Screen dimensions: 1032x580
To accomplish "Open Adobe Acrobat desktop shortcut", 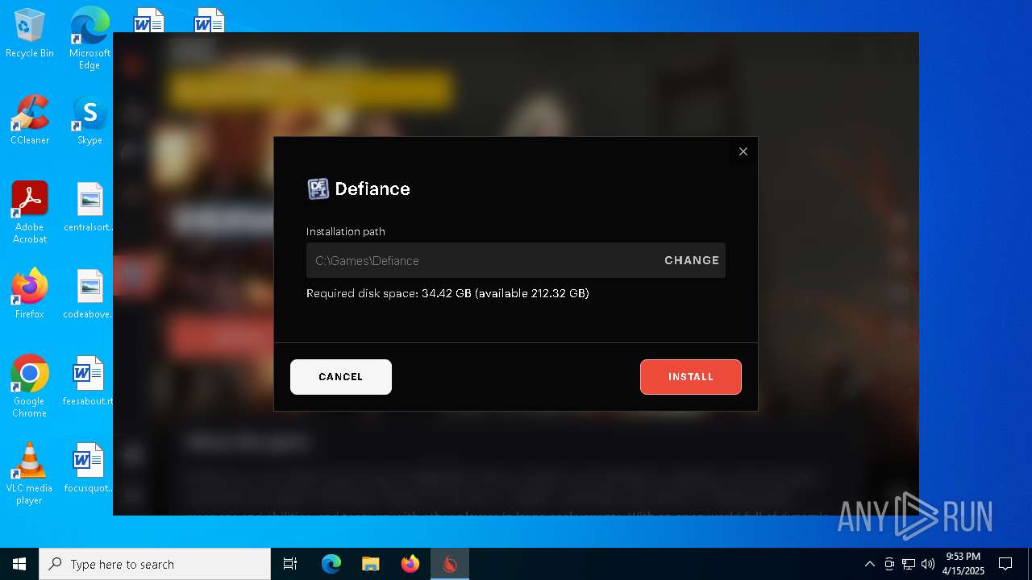I will (x=30, y=213).
